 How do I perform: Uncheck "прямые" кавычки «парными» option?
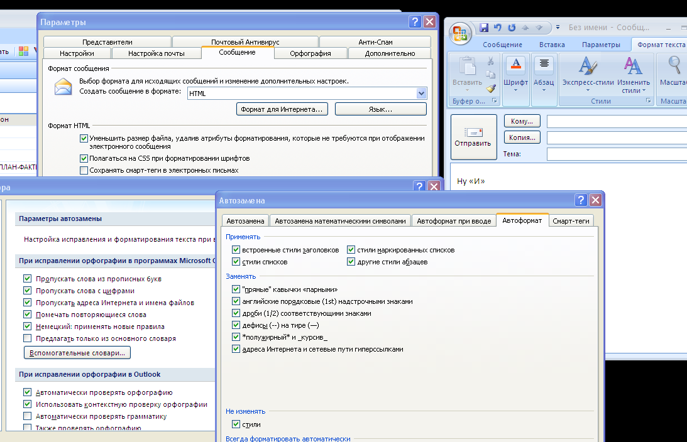tap(236, 289)
